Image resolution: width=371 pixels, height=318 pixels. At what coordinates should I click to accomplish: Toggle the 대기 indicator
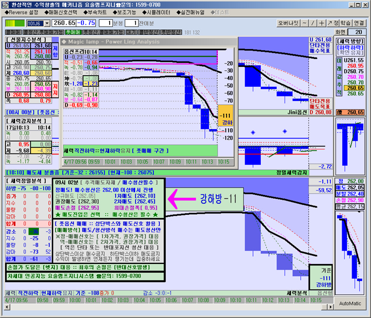coord(131,32)
